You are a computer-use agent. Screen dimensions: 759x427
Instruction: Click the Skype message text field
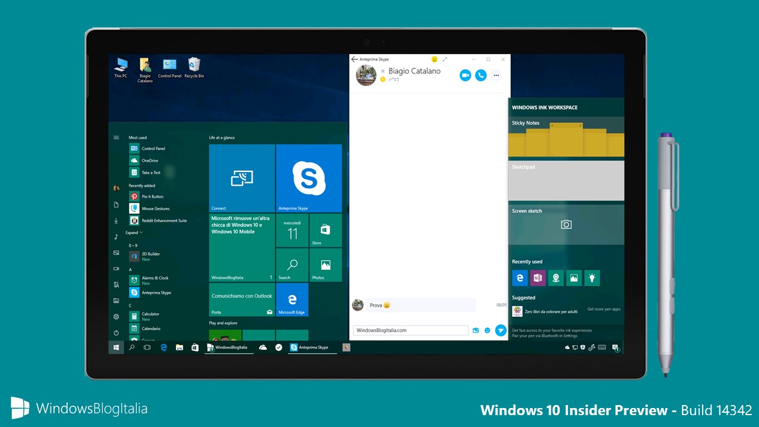coord(410,330)
